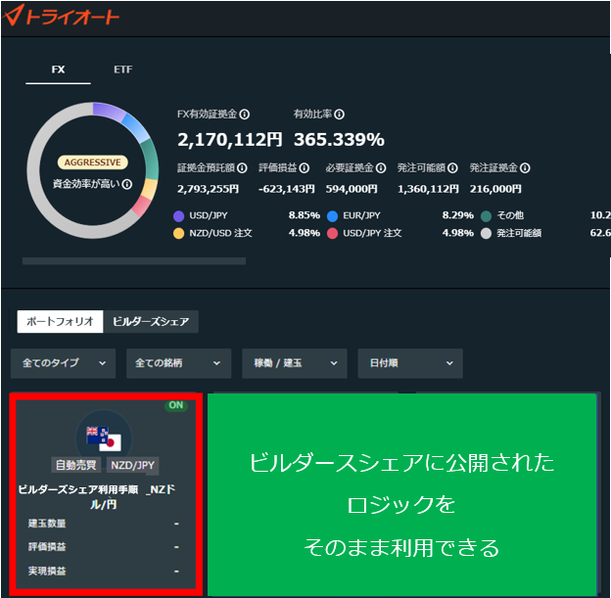
Task: Click the その他 green legend swatch
Action: (x=486, y=216)
